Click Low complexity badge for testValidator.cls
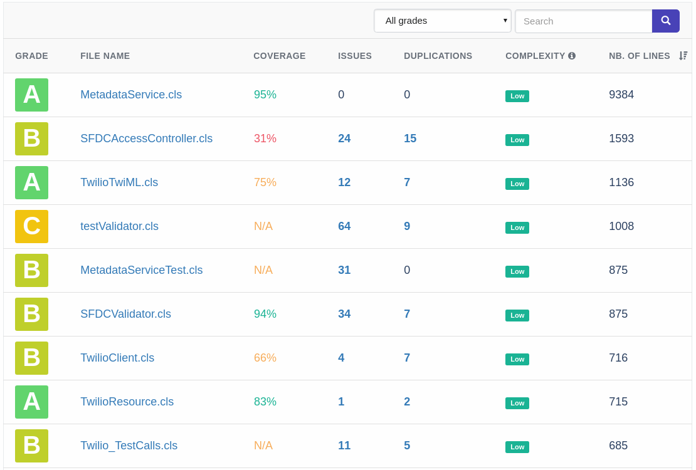Screen dimensions: 696x470 pos(517,227)
